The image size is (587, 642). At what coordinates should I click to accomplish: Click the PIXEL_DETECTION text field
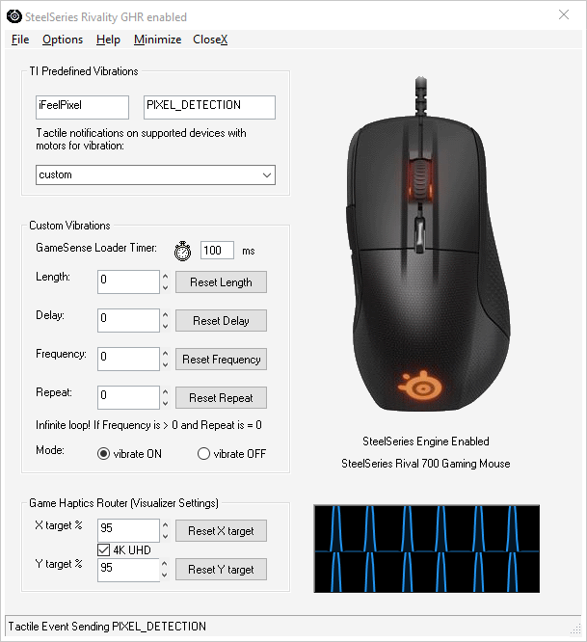209,107
